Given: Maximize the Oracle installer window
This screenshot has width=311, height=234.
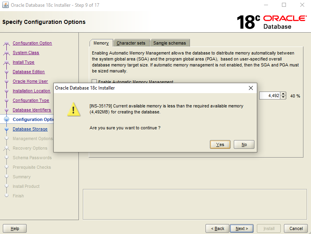Looking at the screenshot, I should tap(284, 5).
